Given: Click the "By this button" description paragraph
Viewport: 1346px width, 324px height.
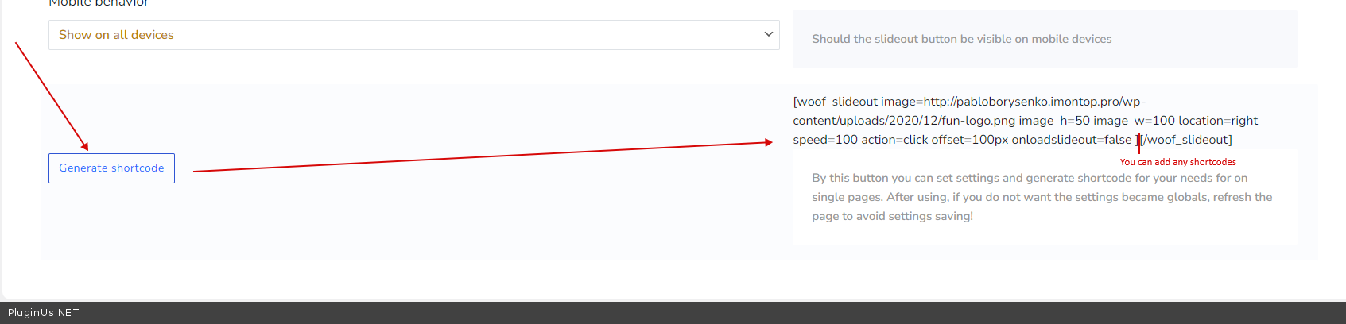Looking at the screenshot, I should click(x=1042, y=197).
